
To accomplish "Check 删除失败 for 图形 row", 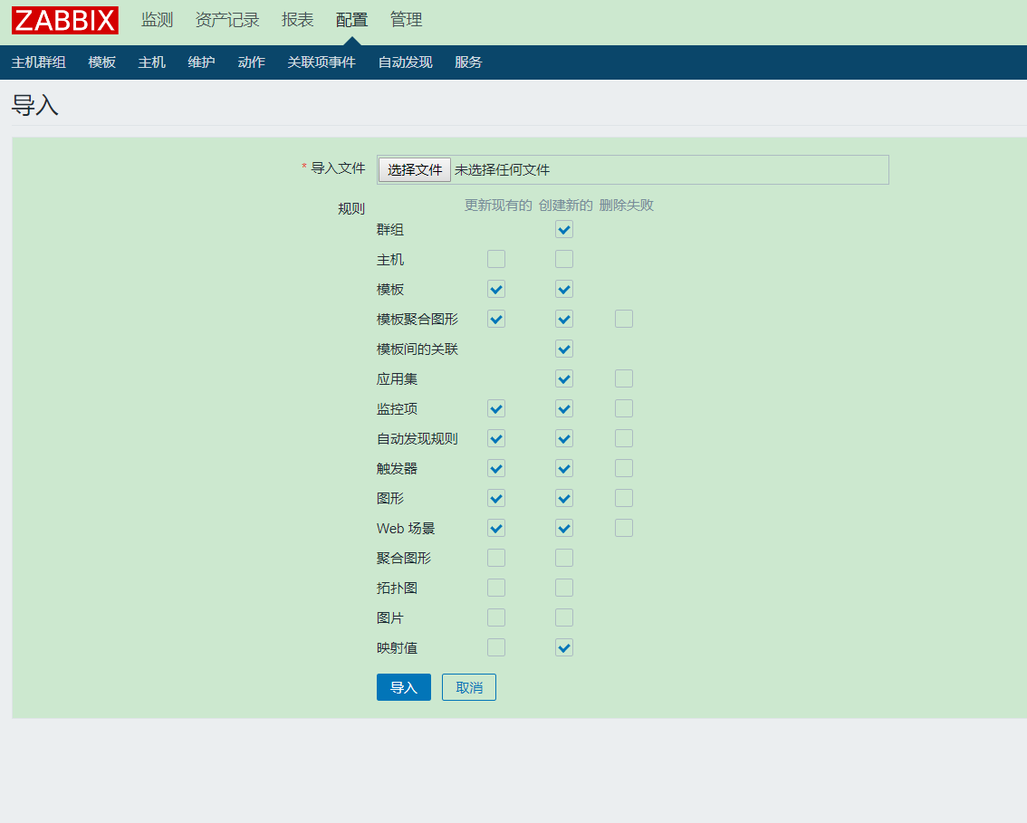I will point(623,498).
